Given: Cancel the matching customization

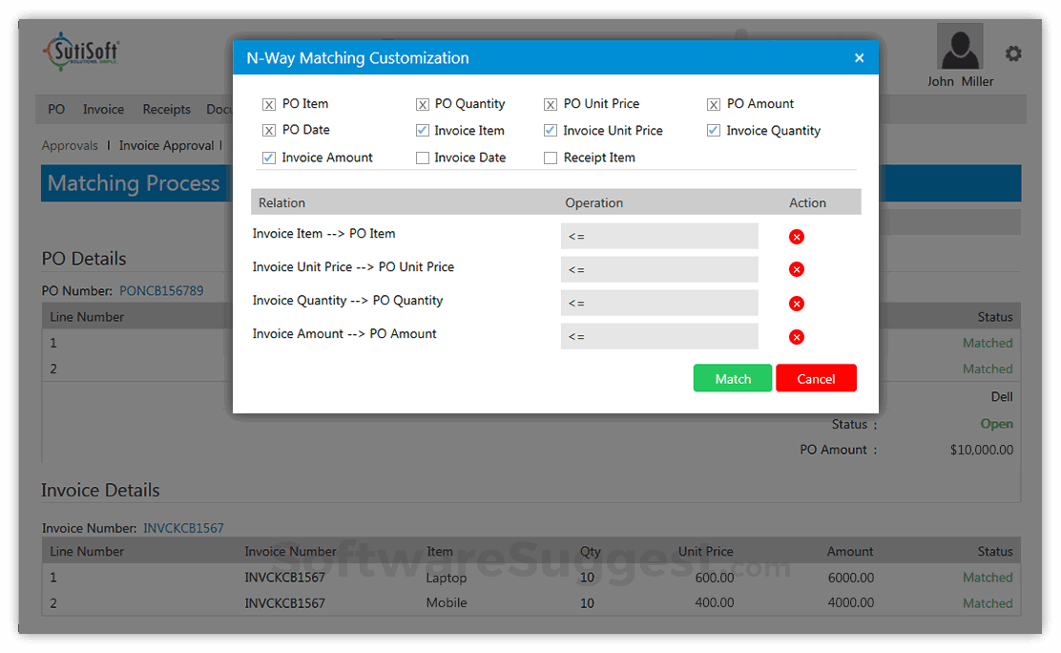Looking at the screenshot, I should coord(816,378).
